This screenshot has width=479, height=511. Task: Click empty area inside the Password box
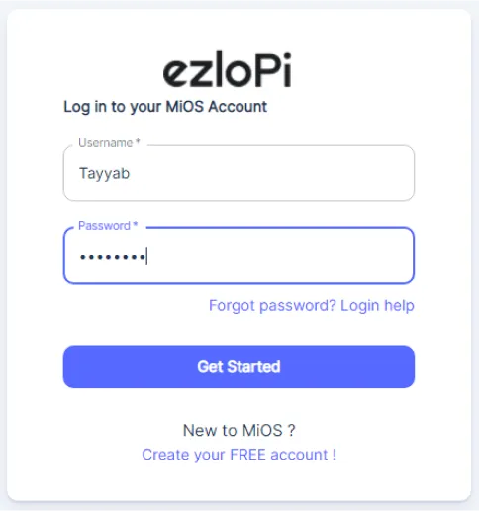(x=280, y=255)
